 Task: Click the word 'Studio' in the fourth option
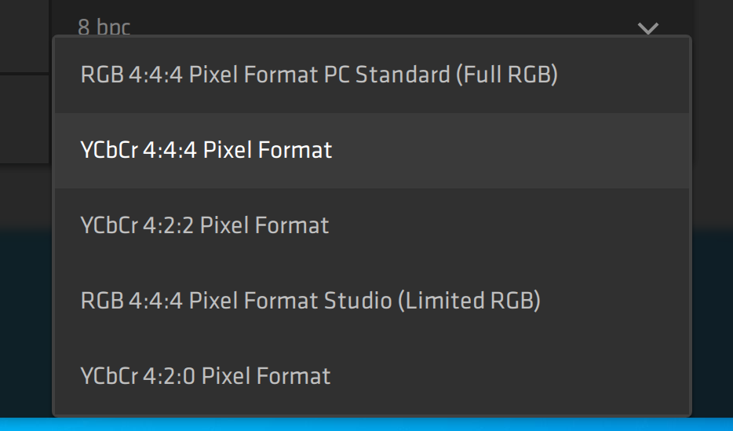357,301
